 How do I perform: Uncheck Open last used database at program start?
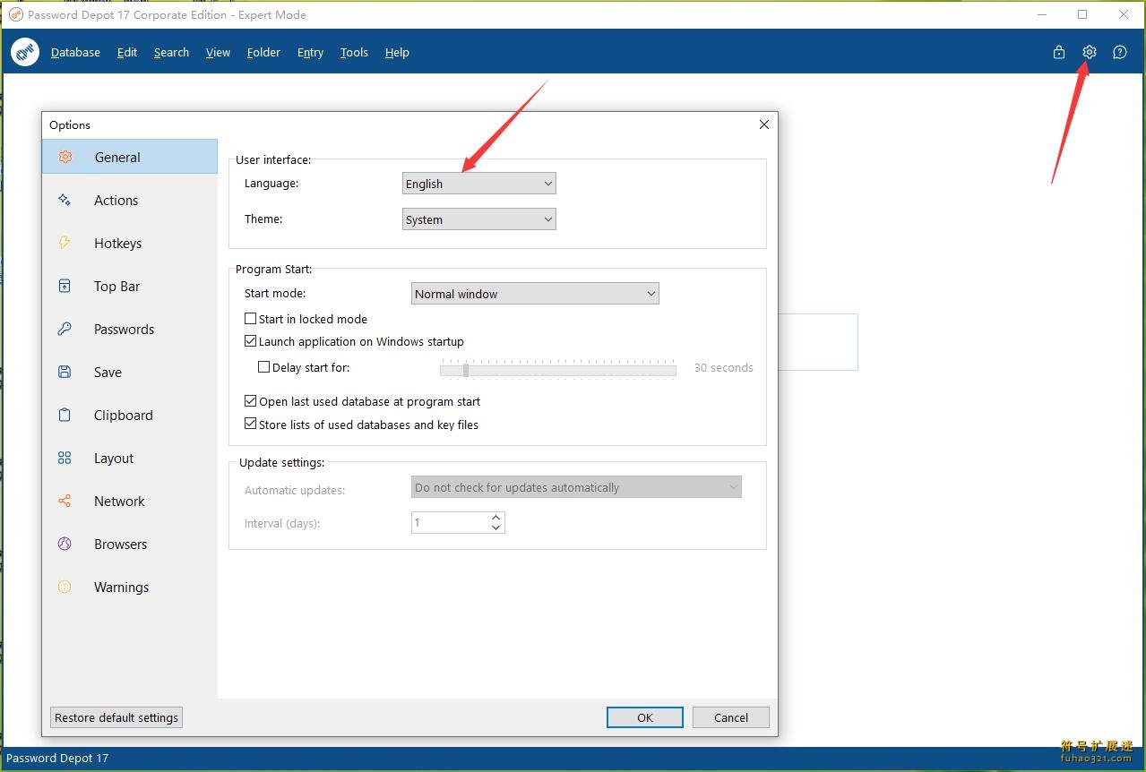[x=250, y=401]
